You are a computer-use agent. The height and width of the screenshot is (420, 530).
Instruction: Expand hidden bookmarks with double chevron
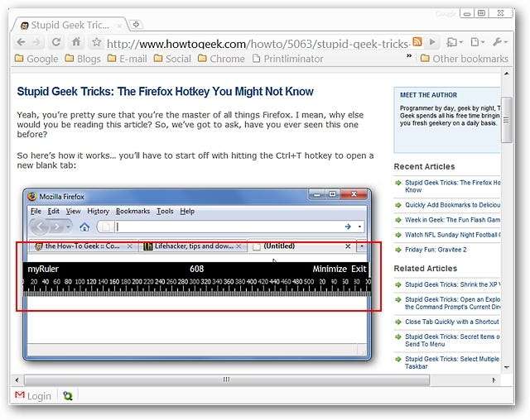pyautogui.click(x=409, y=58)
